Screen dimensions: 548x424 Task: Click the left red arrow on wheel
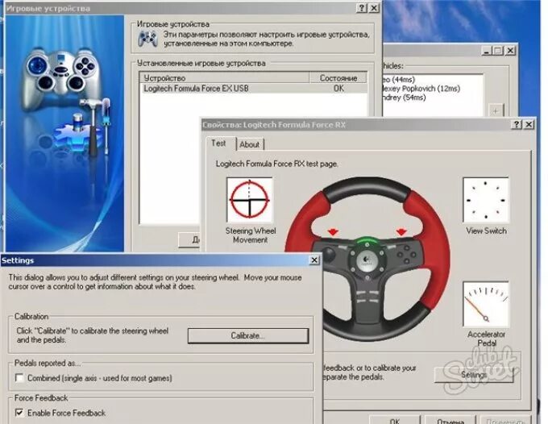pyautogui.click(x=333, y=232)
